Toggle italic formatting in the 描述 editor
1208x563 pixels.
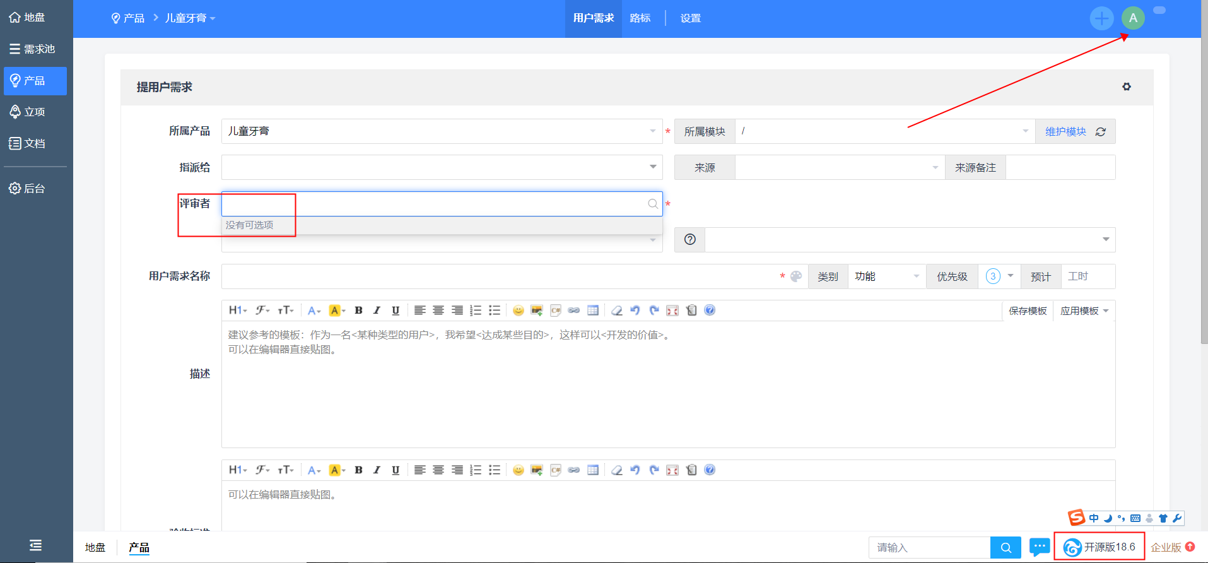tap(377, 311)
